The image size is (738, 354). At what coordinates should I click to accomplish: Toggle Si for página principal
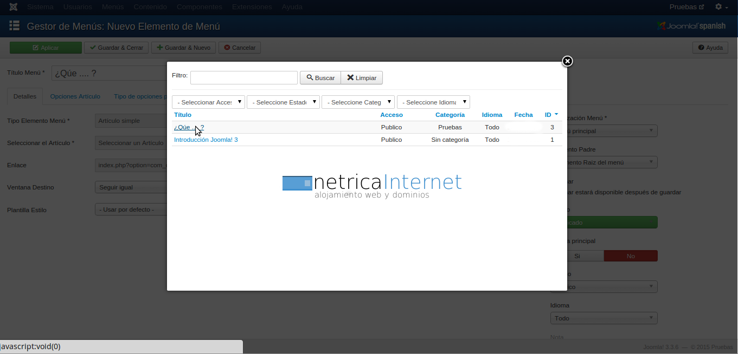pyautogui.click(x=577, y=256)
